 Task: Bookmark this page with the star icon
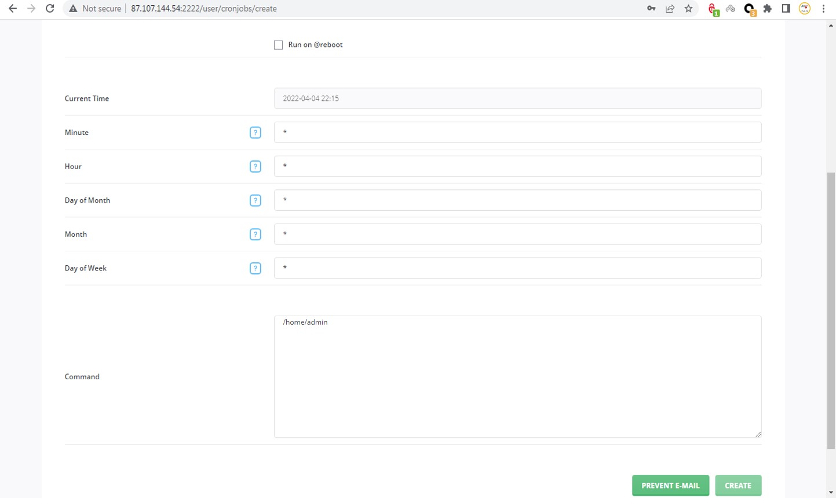[x=689, y=8]
